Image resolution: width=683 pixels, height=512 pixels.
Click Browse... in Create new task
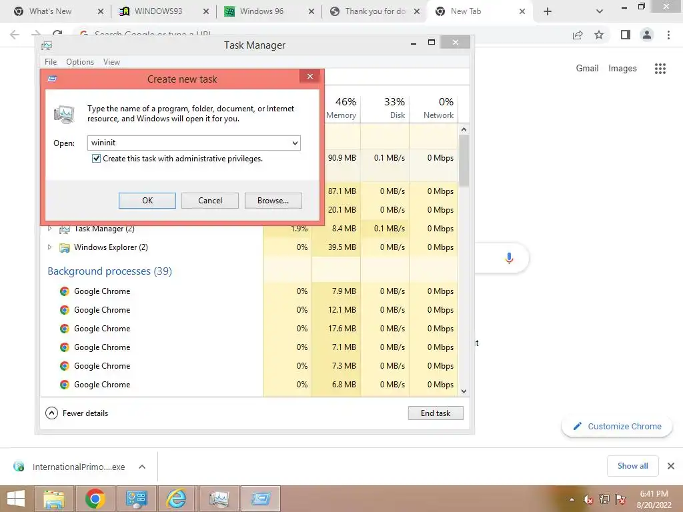click(273, 201)
